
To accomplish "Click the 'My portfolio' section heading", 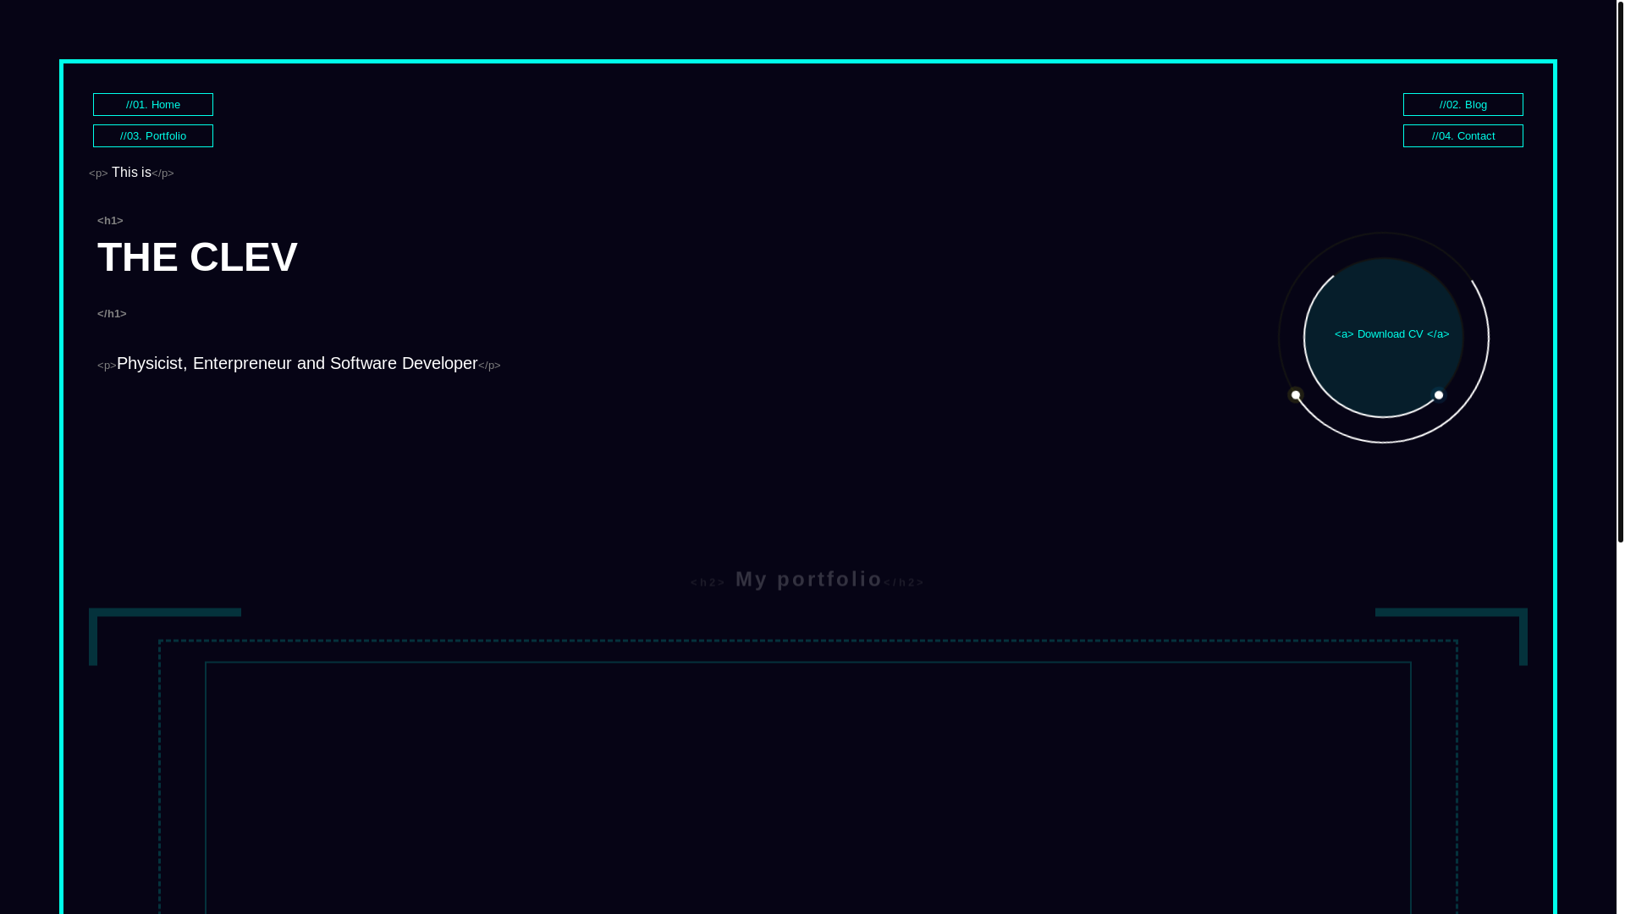I will coord(808,579).
